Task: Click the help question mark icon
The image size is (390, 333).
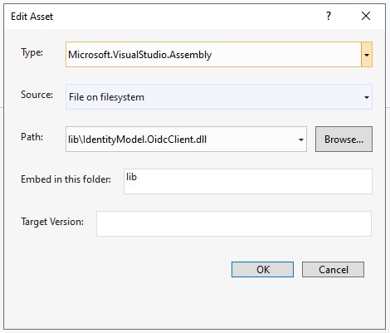Action: 329,16
